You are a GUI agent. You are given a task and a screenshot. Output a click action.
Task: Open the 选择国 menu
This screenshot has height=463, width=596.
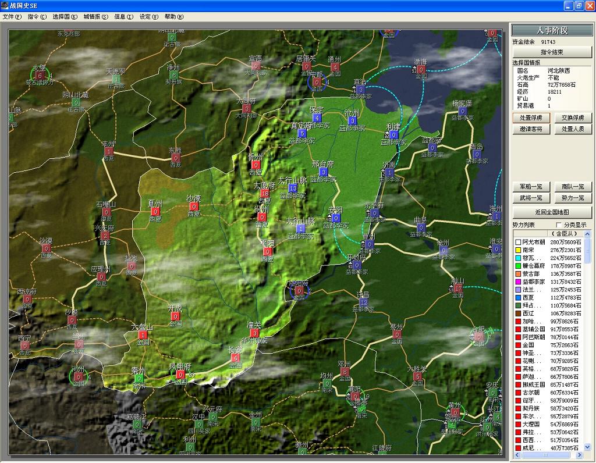click(65, 17)
